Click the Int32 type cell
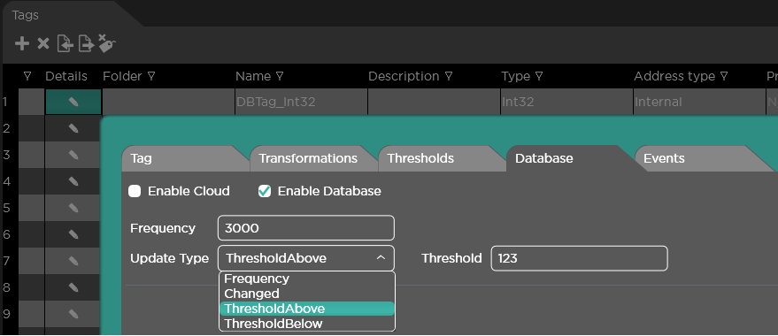 click(566, 102)
